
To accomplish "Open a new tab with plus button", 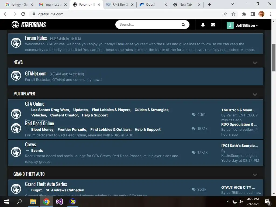I will [209, 5].
